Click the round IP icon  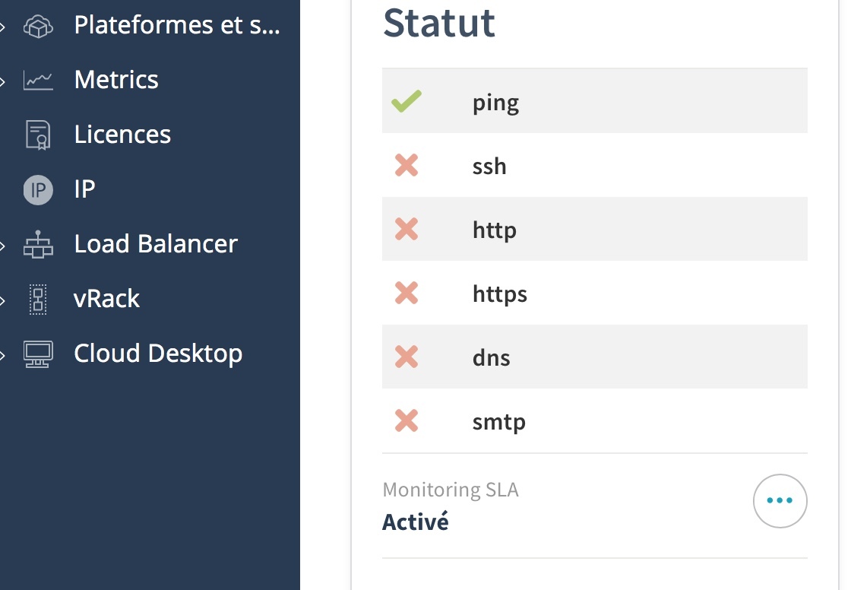click(x=38, y=190)
